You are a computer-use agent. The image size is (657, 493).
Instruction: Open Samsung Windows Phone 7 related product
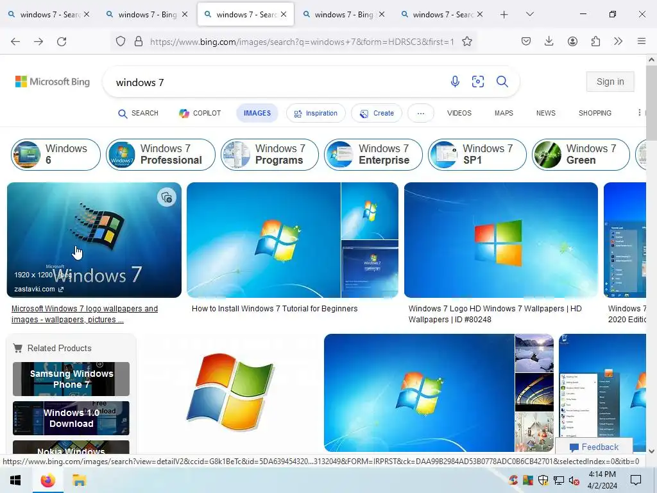71,379
